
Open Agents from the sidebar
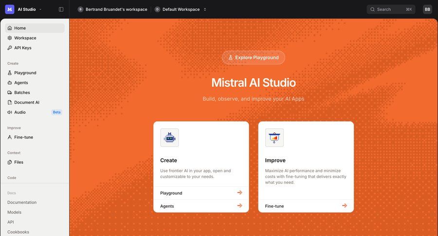tap(35, 82)
